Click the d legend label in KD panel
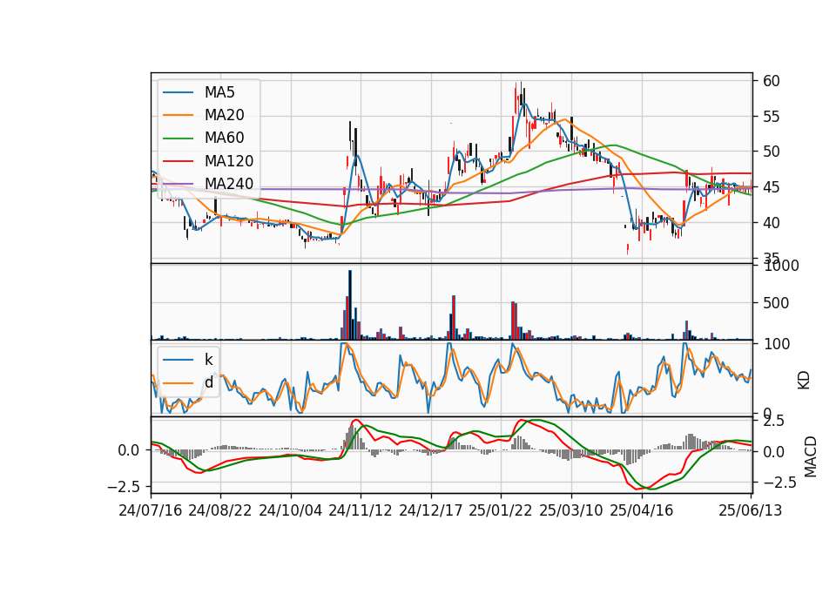The image size is (836, 601). click(x=208, y=382)
